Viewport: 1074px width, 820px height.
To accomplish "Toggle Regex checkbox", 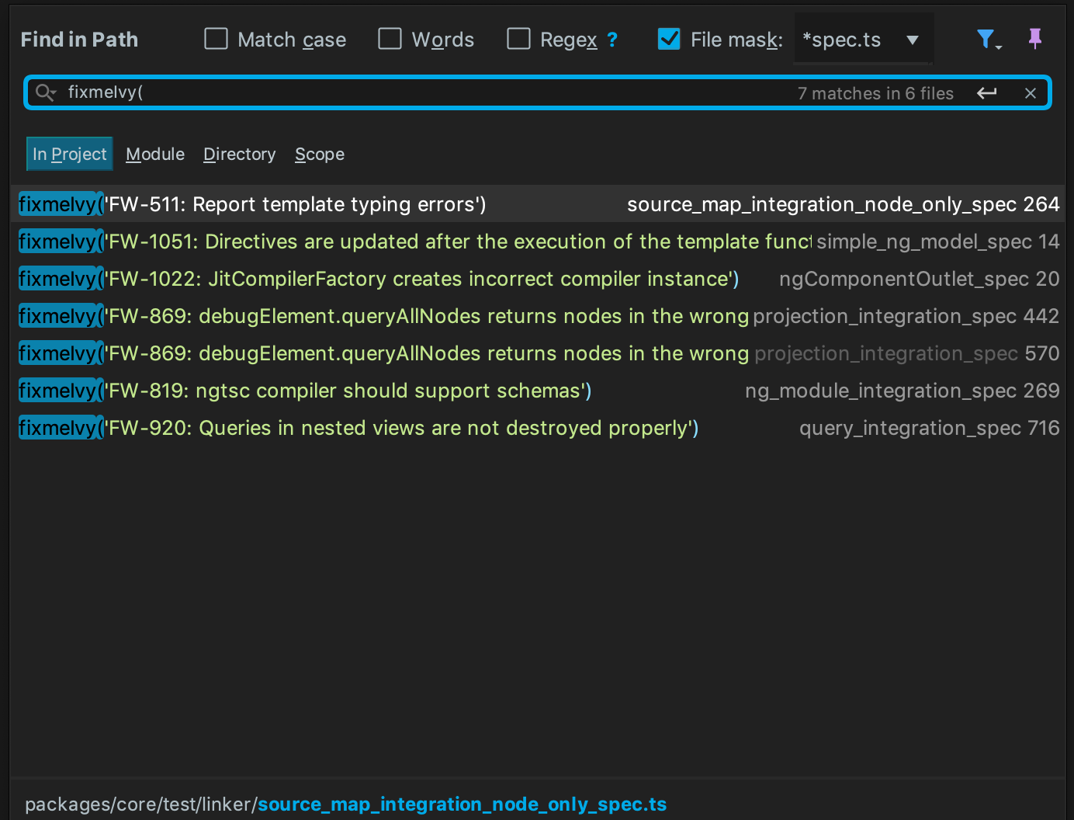I will pyautogui.click(x=518, y=39).
